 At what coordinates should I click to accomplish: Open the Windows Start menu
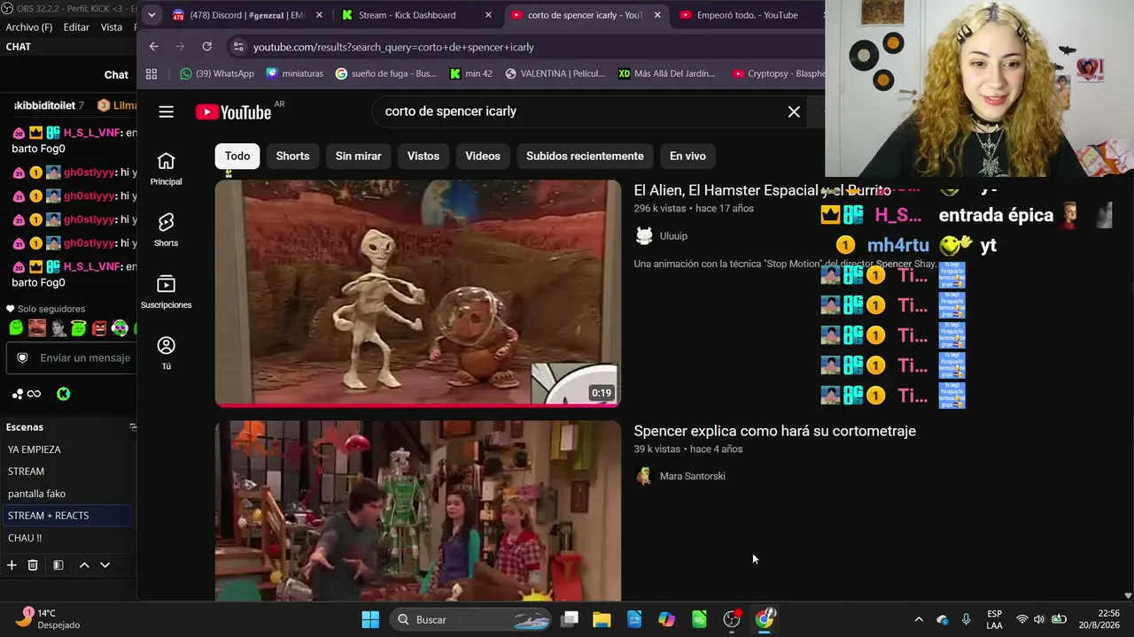[x=370, y=619]
